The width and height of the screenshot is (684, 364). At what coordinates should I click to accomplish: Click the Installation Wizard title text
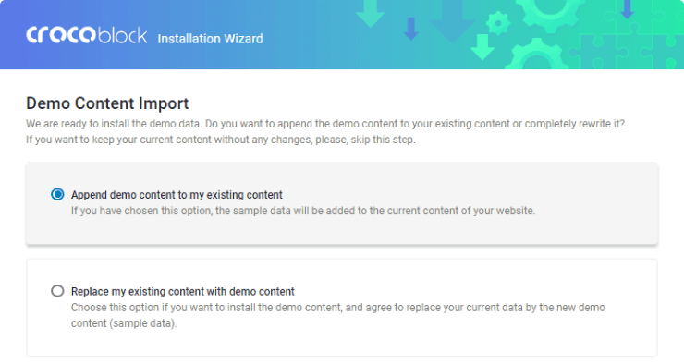click(210, 39)
